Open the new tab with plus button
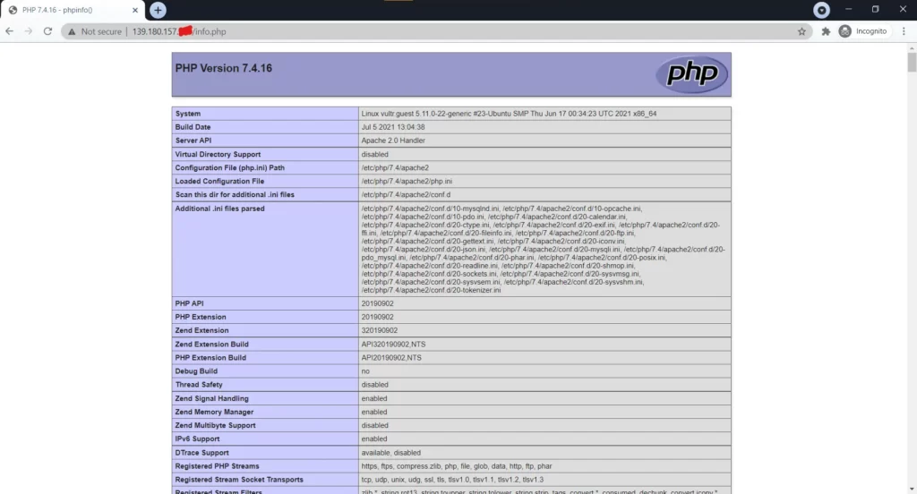 tap(158, 10)
